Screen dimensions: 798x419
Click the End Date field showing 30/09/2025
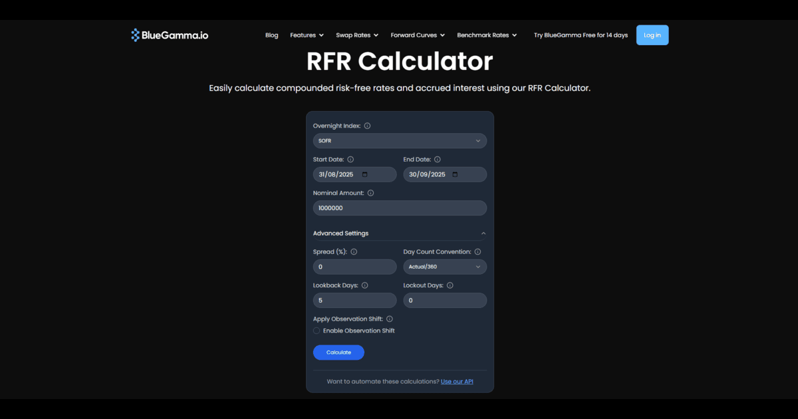(x=445, y=174)
